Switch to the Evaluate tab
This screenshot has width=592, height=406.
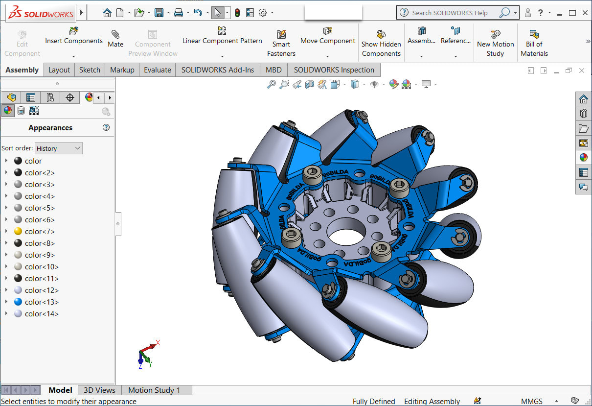(x=157, y=70)
